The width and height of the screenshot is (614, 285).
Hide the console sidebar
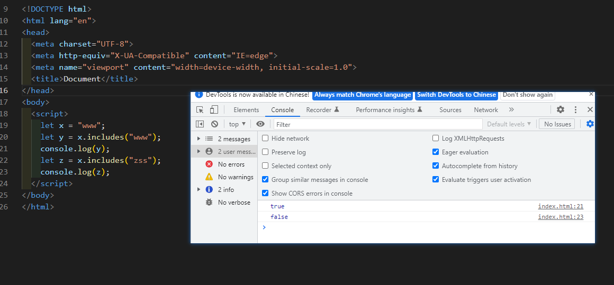pyautogui.click(x=200, y=124)
